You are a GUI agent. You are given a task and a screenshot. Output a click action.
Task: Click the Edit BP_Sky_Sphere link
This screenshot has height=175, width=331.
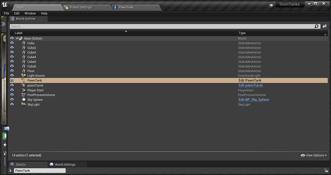pos(254,99)
